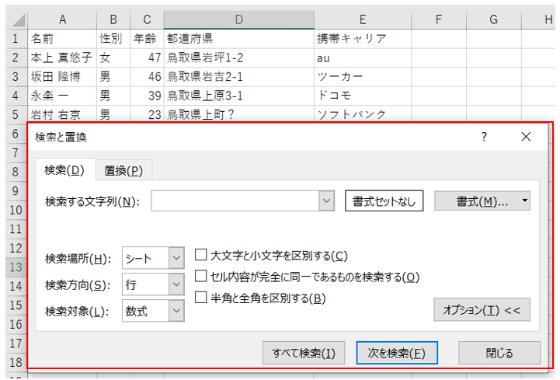
Task: Click the help question mark icon
Action: [484, 137]
